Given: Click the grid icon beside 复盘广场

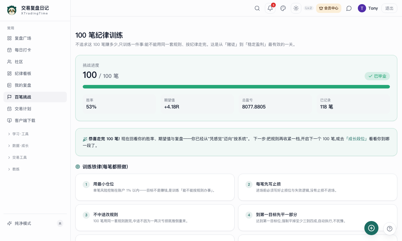Looking at the screenshot, I should tap(9, 38).
